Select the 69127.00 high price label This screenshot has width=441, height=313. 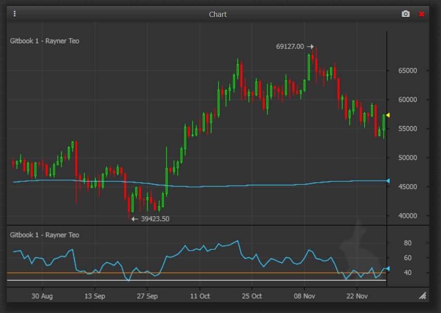(x=290, y=46)
